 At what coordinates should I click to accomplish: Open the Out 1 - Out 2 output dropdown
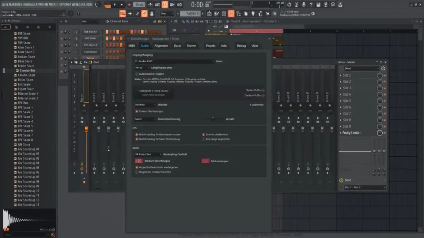point(364,187)
